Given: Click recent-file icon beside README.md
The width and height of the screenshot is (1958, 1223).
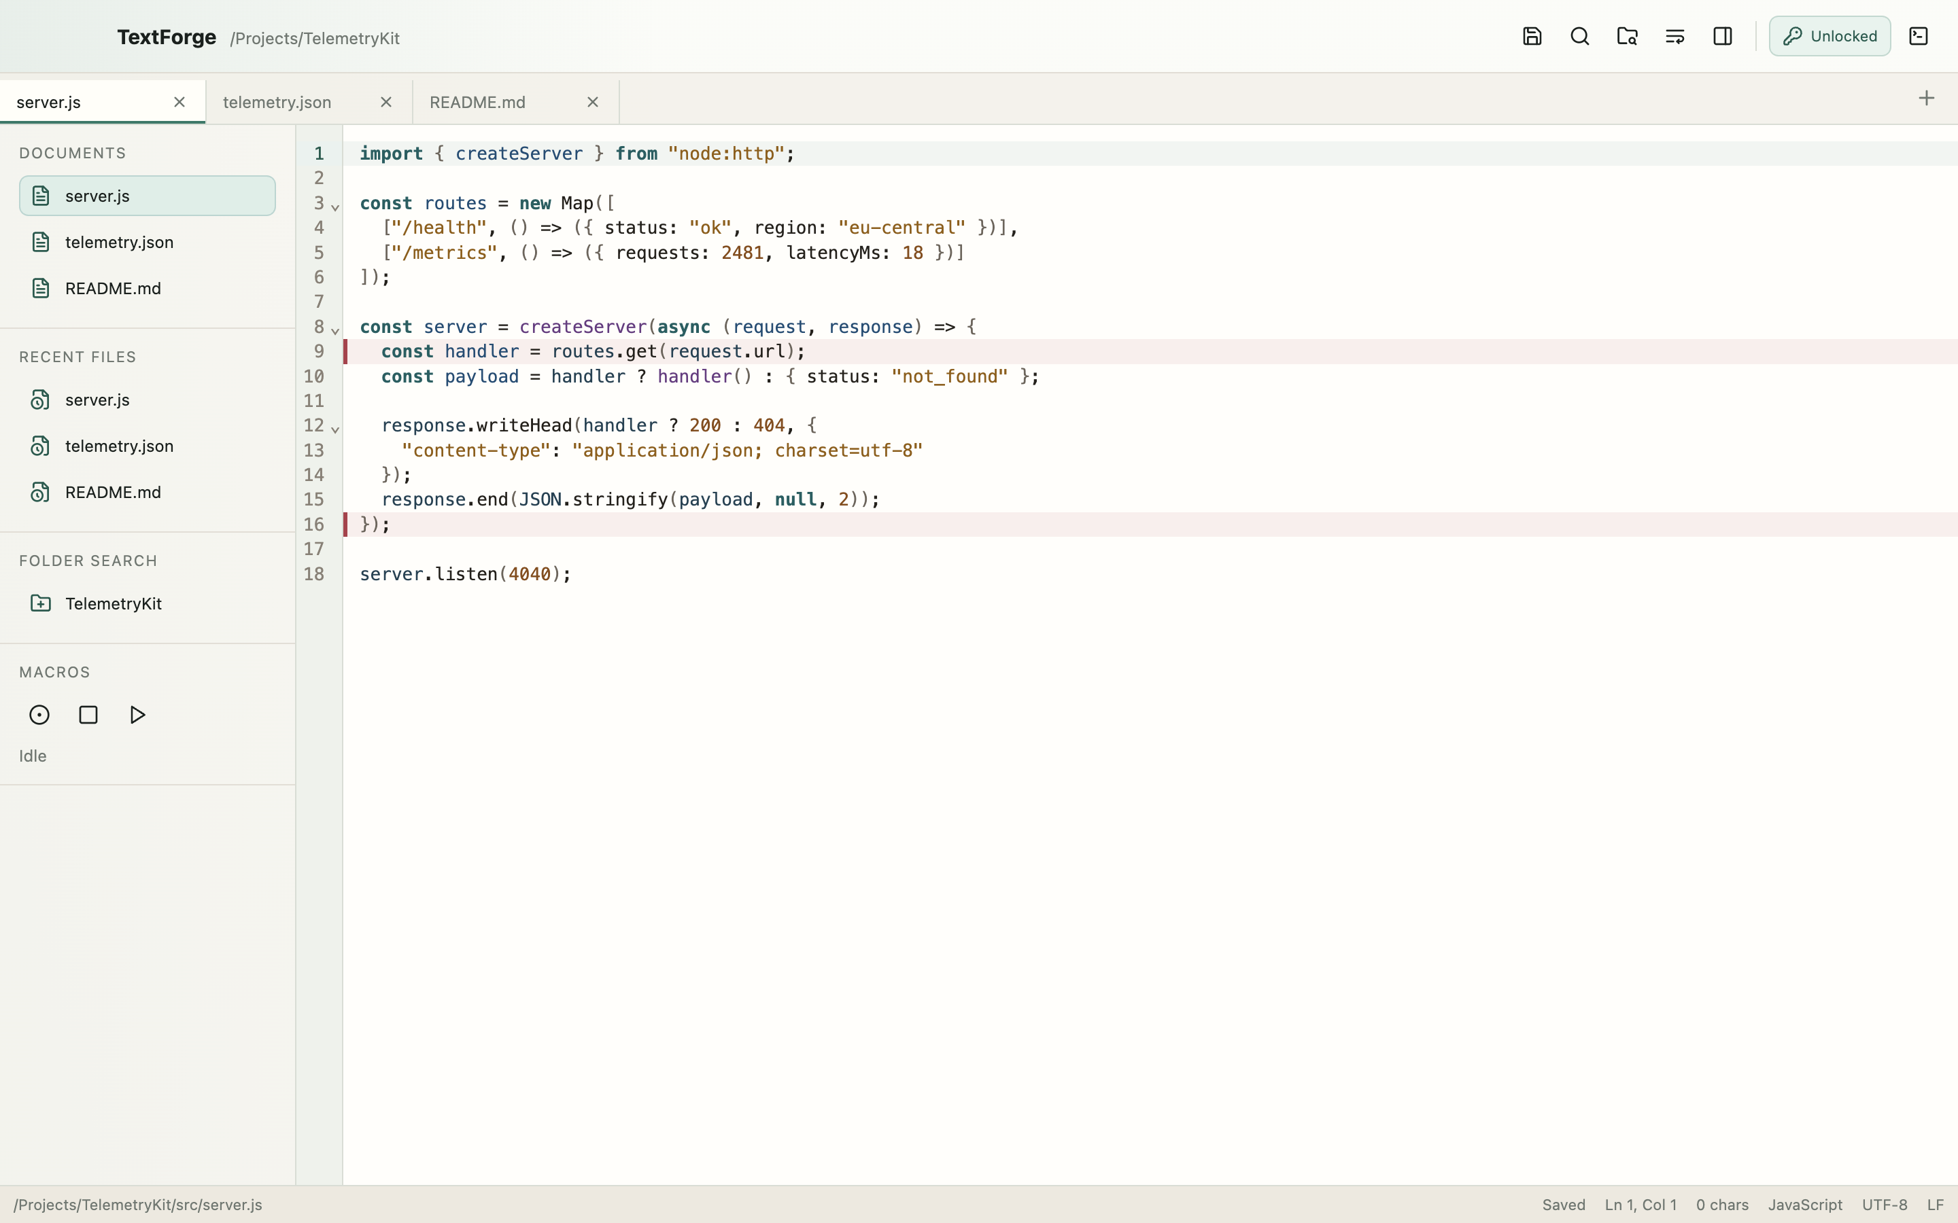Looking at the screenshot, I should (41, 492).
